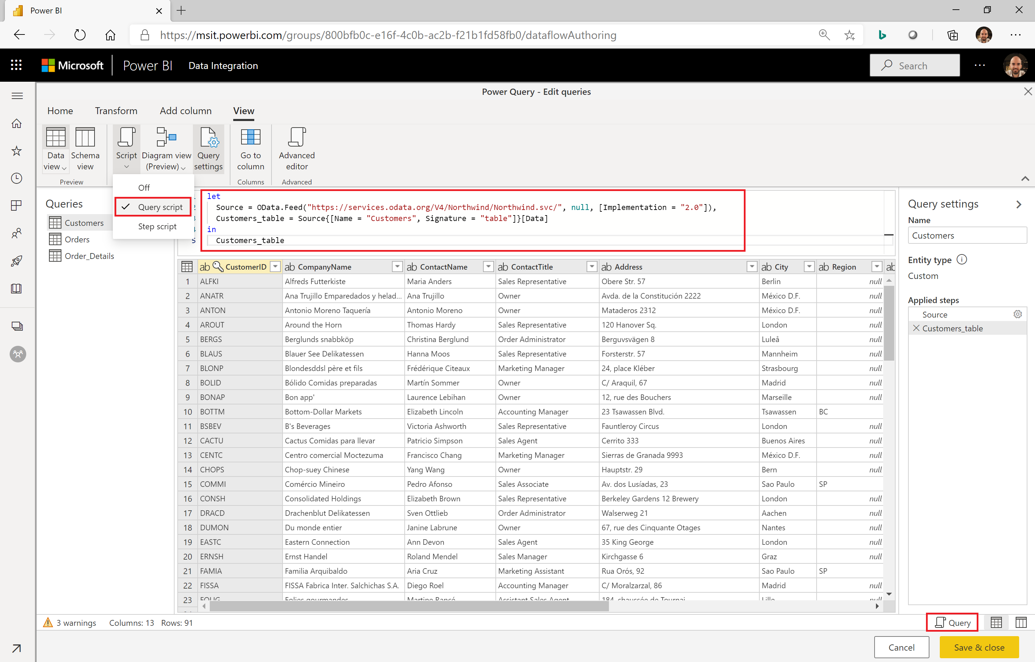Collapse the Query settings pane chevron

pyautogui.click(x=1019, y=204)
